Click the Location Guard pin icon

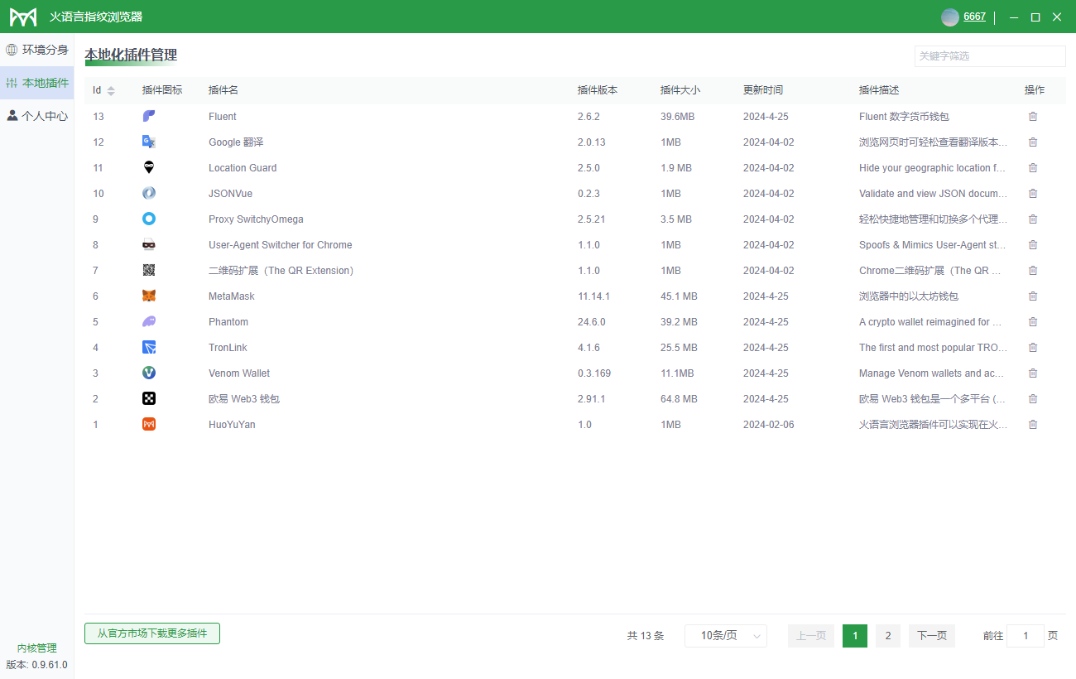(149, 168)
